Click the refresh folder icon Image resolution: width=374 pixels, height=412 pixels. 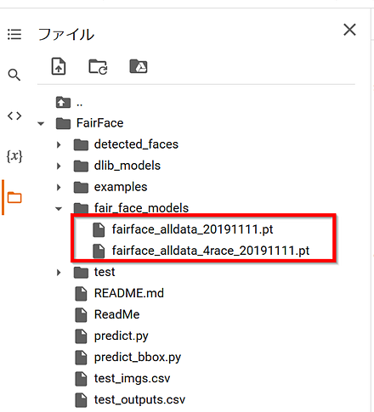click(x=98, y=67)
